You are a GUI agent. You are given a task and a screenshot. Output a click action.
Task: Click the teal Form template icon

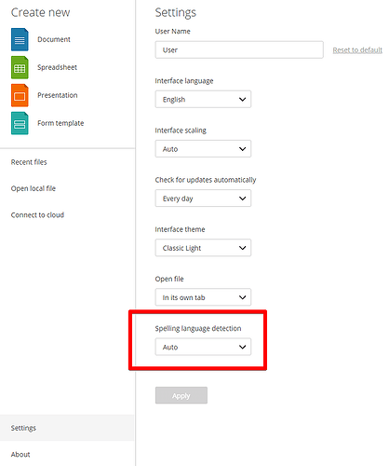[x=20, y=123]
